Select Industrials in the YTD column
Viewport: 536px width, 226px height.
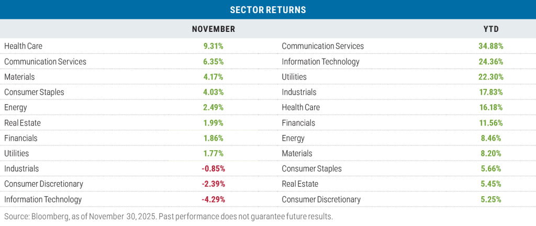pyautogui.click(x=299, y=92)
